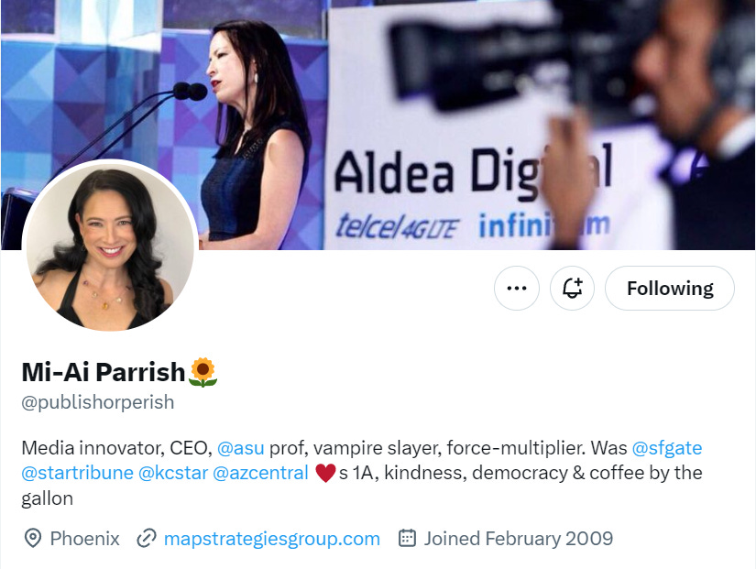This screenshot has height=569, width=756.
Task: Click the sunflower emoji after the name
Action: pos(203,372)
